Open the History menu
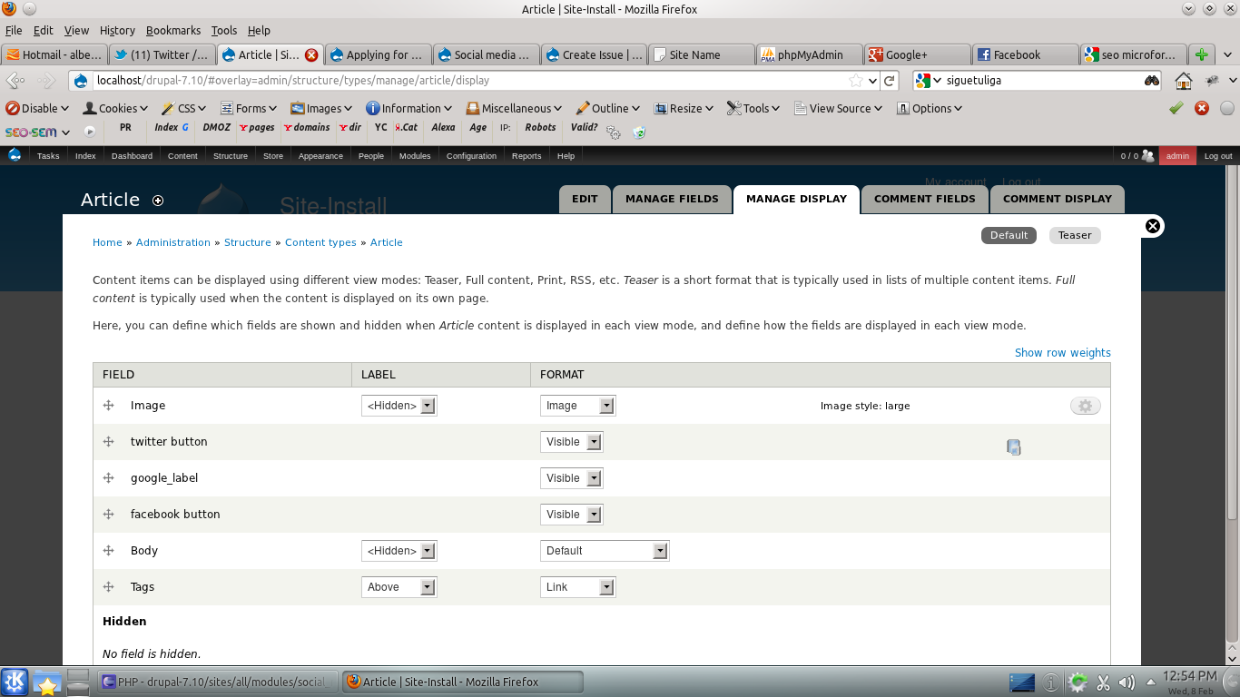 pyautogui.click(x=117, y=30)
